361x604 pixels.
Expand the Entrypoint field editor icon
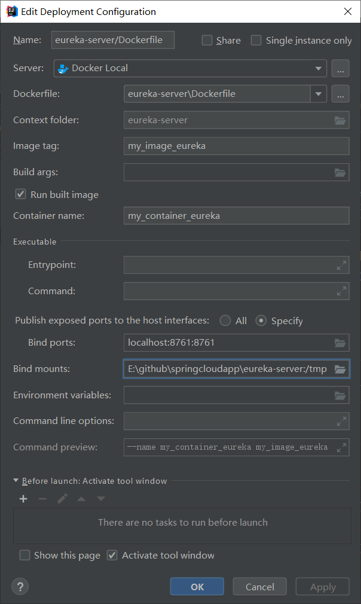(x=341, y=266)
